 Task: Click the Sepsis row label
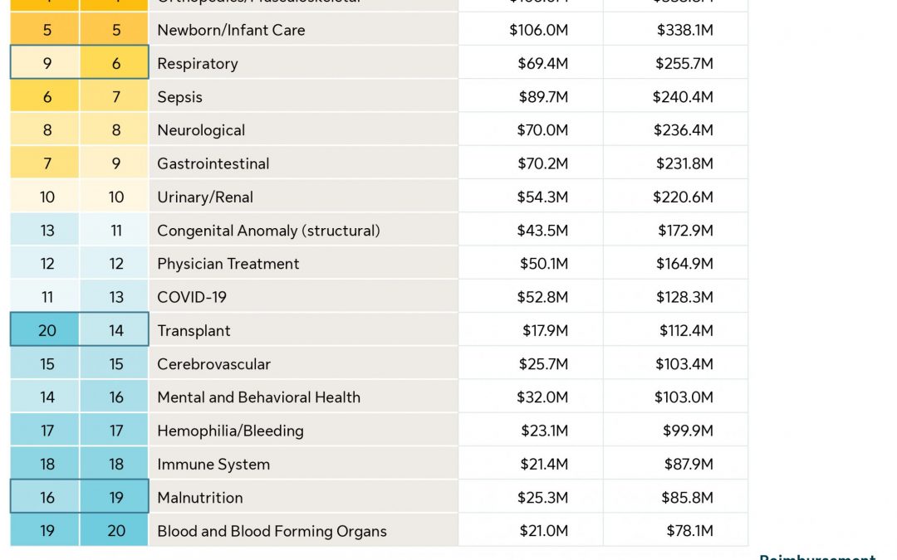(x=179, y=97)
